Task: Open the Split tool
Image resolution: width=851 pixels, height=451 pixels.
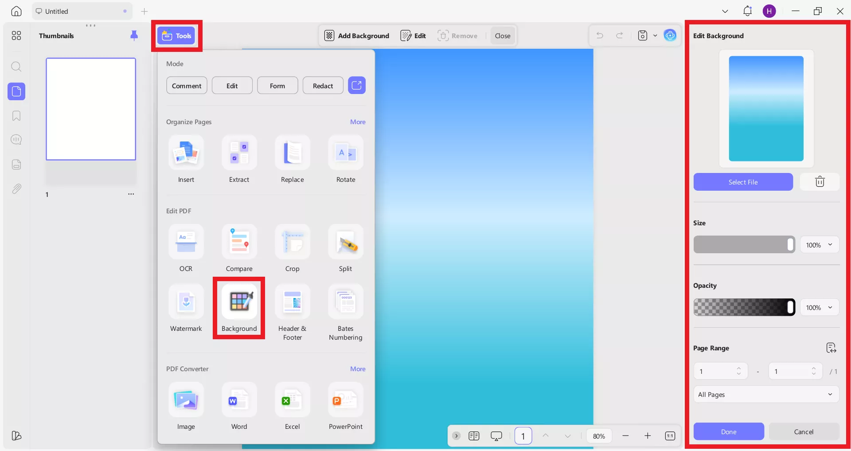Action: click(346, 248)
